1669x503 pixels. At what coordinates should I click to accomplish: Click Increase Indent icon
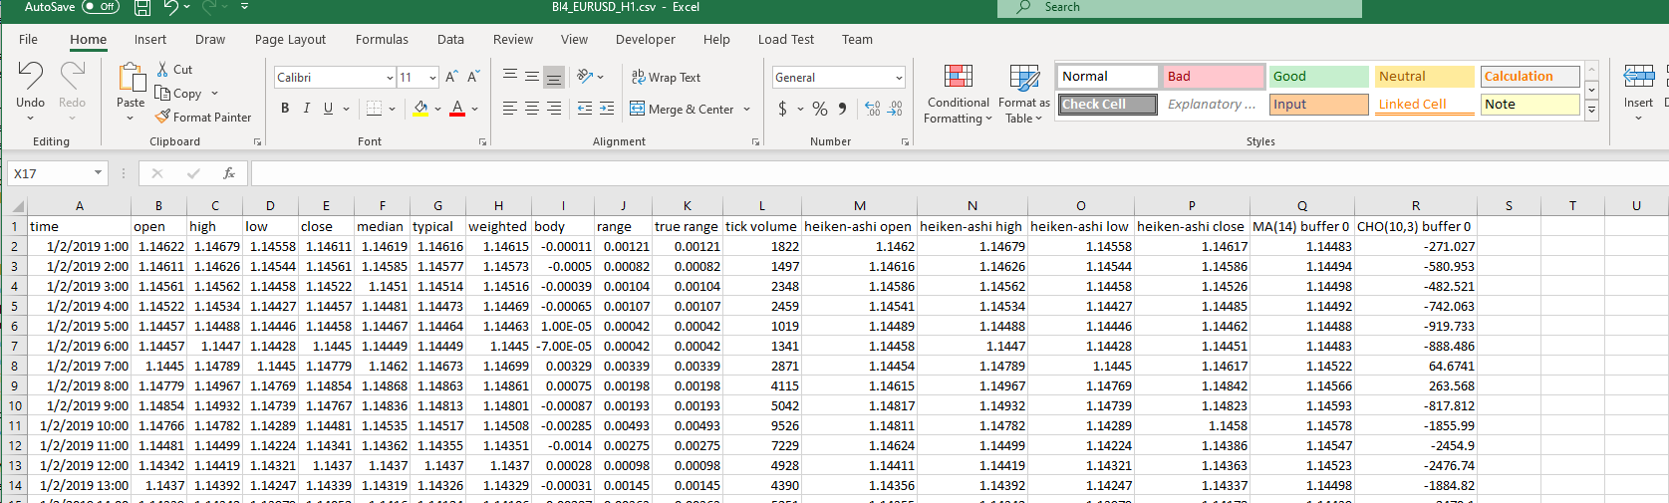(x=607, y=108)
